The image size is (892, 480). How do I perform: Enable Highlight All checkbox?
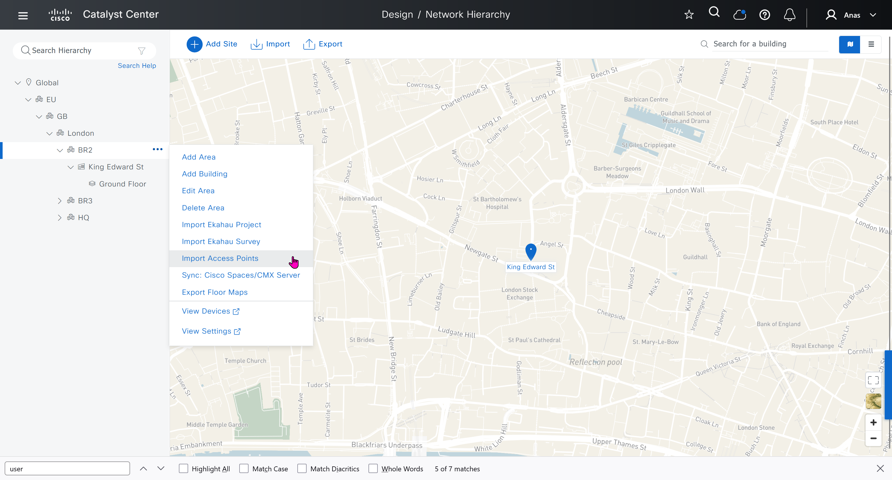(183, 469)
